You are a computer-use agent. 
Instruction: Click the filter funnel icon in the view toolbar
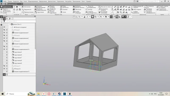(123, 17)
